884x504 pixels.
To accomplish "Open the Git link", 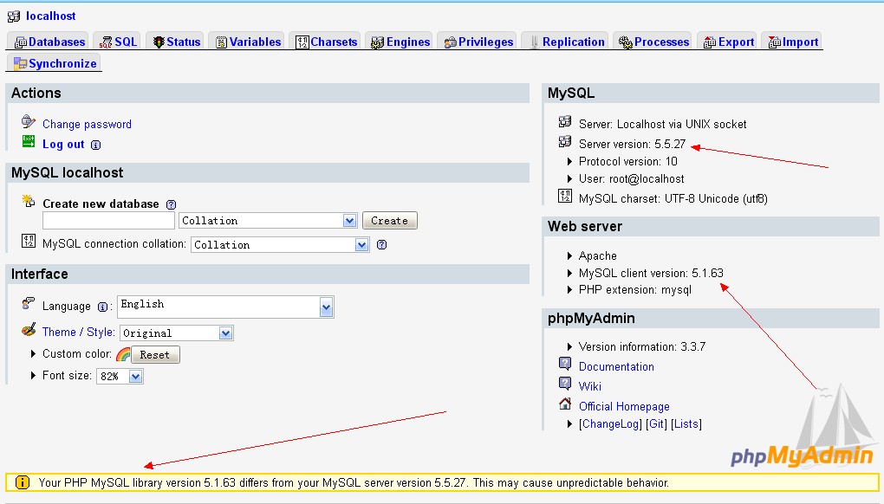I will (656, 423).
